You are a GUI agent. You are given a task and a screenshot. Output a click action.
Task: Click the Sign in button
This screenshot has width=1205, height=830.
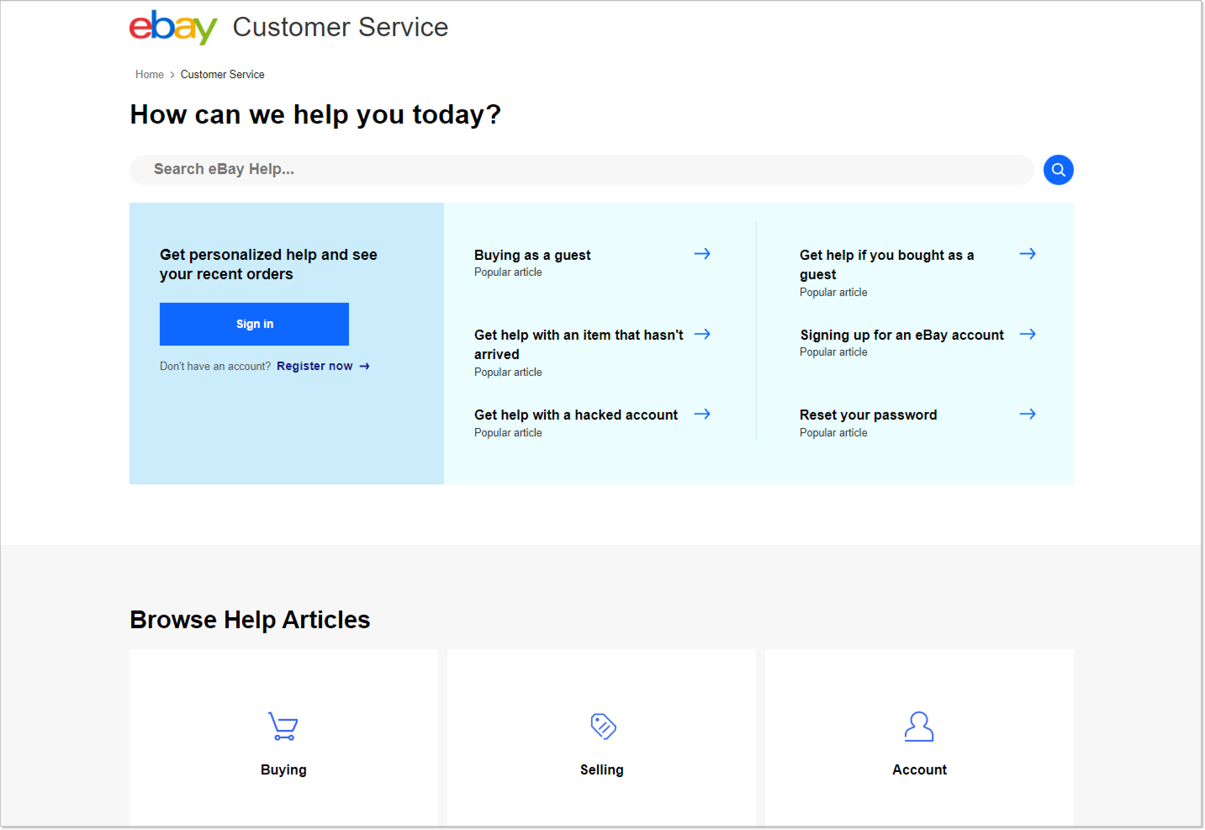pyautogui.click(x=254, y=323)
